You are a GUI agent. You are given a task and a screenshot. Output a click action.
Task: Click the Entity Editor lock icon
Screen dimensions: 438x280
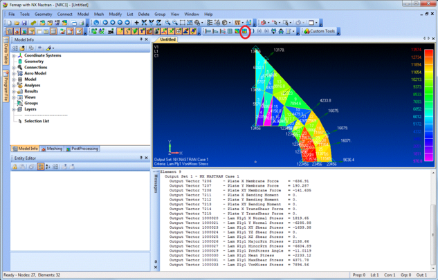coord(15,167)
